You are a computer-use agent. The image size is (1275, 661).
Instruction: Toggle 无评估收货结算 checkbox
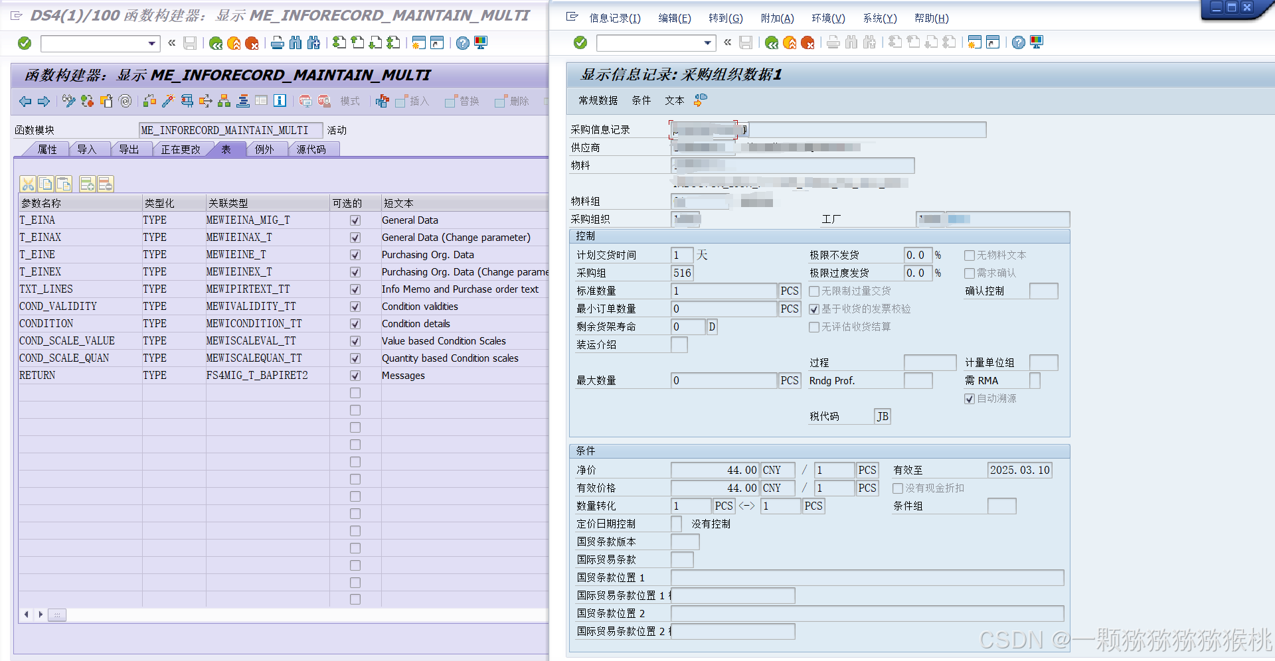coord(814,327)
